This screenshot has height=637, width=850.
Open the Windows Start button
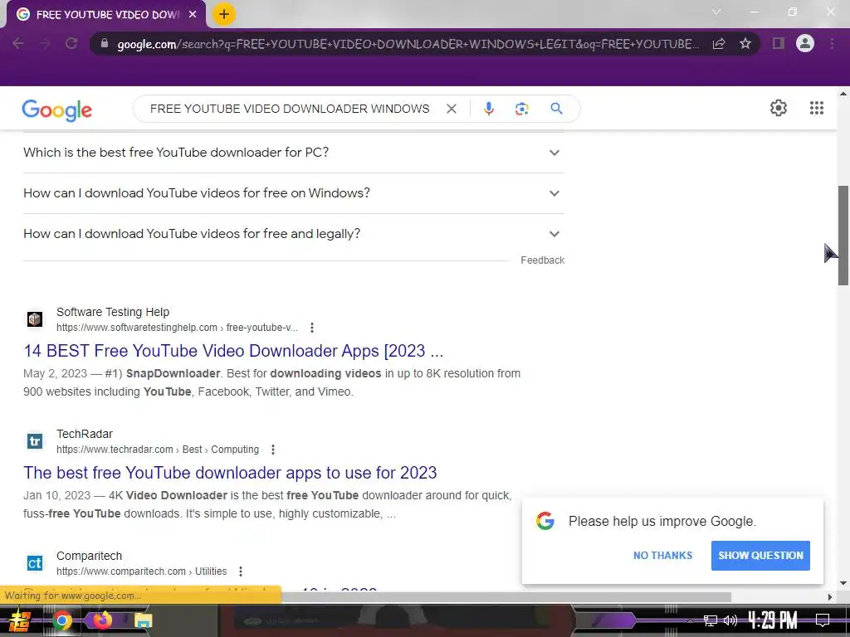coord(20,620)
